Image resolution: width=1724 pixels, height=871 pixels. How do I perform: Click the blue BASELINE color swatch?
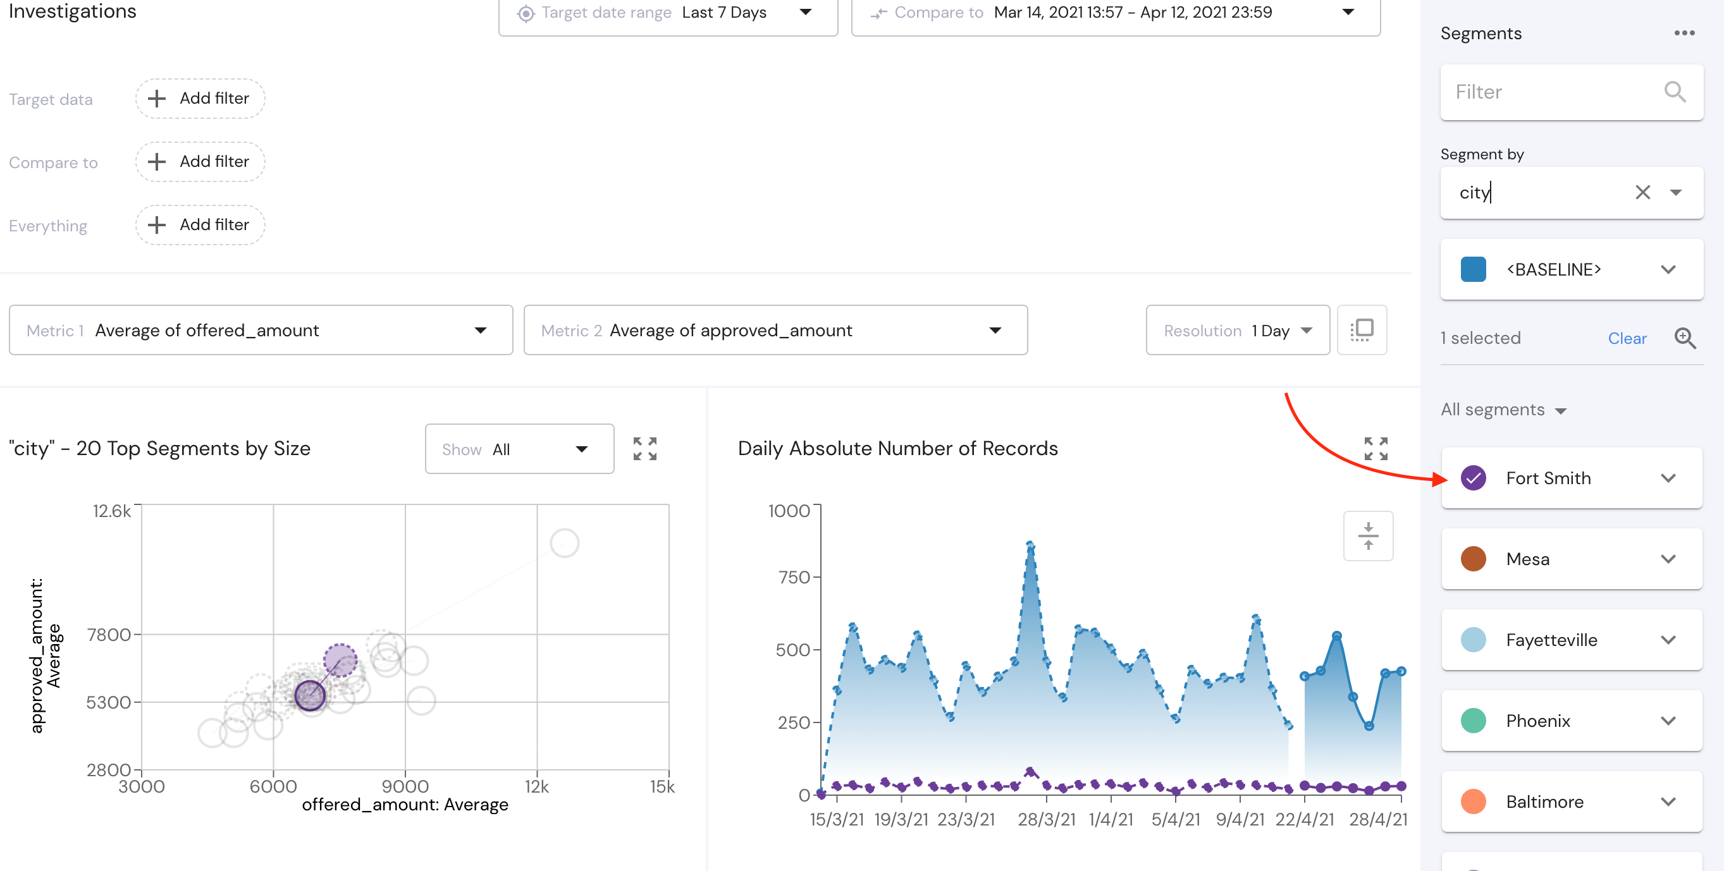tap(1473, 270)
